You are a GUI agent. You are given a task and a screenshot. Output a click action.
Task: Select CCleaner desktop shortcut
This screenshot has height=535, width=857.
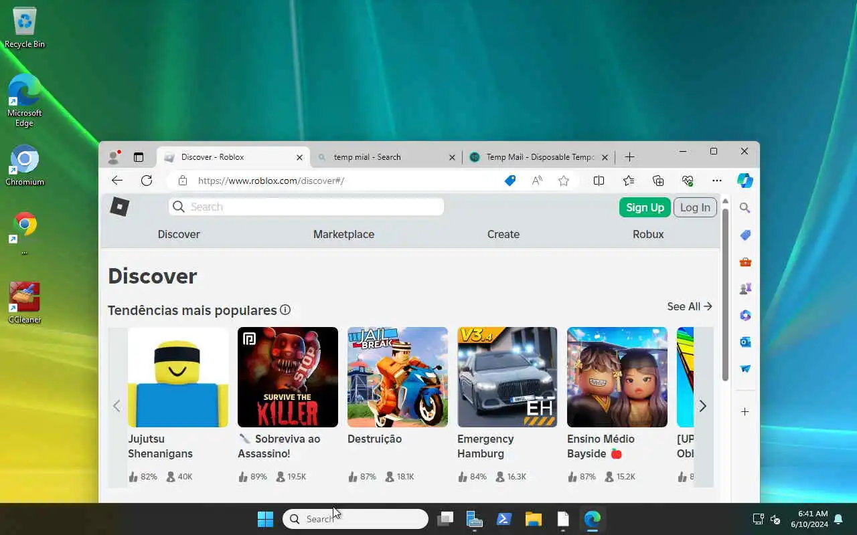click(25, 303)
